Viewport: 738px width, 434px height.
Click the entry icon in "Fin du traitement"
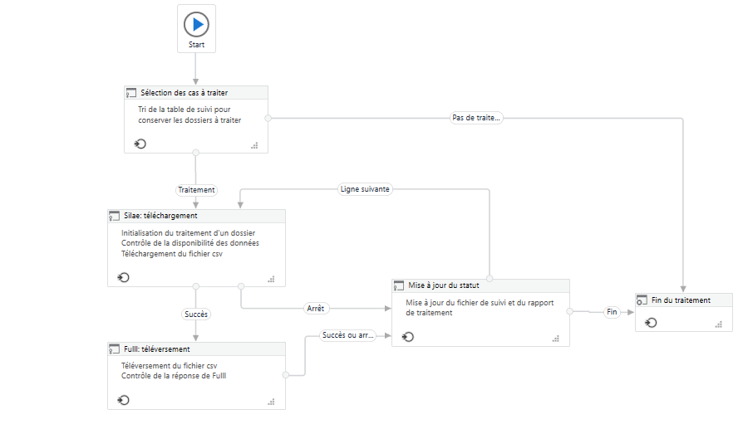coord(652,323)
